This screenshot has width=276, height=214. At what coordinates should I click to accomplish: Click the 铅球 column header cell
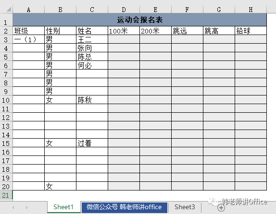click(251, 31)
